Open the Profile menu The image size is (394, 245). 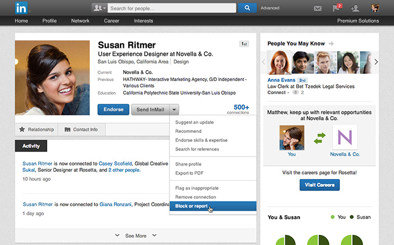click(x=50, y=21)
